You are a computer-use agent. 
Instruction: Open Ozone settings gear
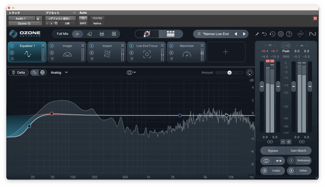coord(281,34)
